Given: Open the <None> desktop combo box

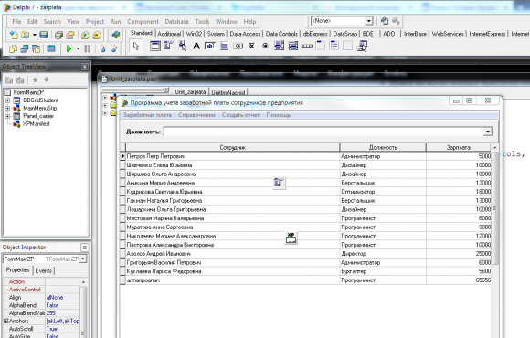Looking at the screenshot, I should pyautogui.click(x=369, y=21).
